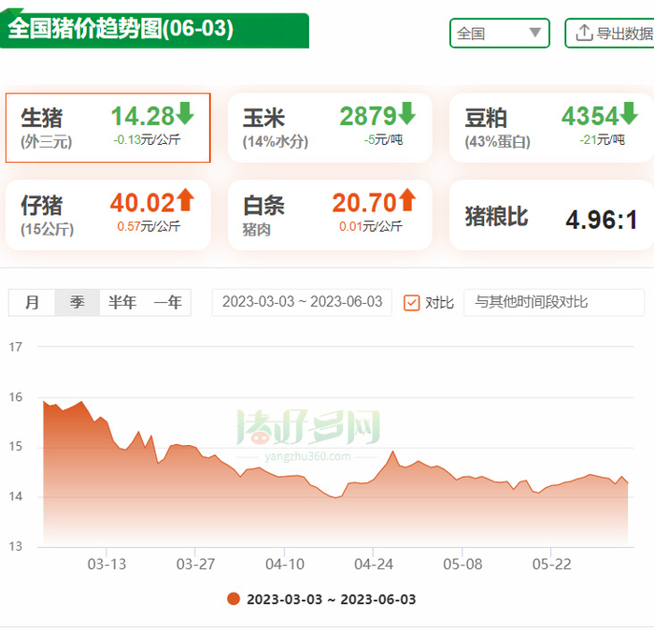Click the 与其他时间段对比 input field
654x631 pixels.
[x=554, y=302]
